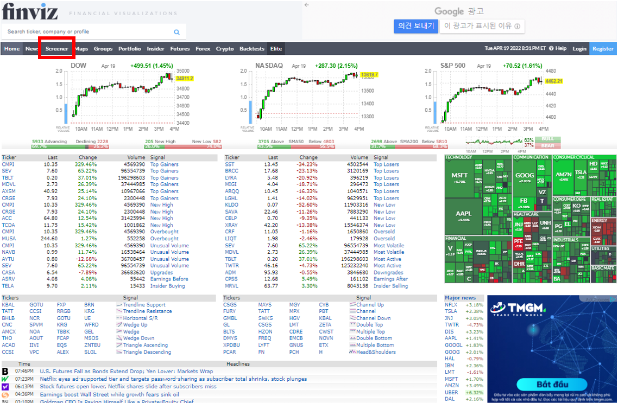The width and height of the screenshot is (618, 403).
Task: Open the Wedge Up pattern icon
Action: pyautogui.click(x=119, y=325)
